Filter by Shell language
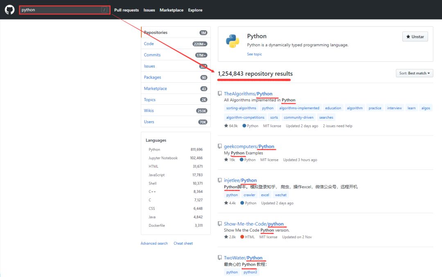 coord(176,183)
